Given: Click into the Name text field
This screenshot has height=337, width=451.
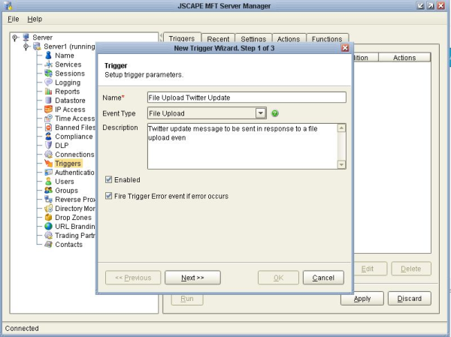Looking at the screenshot, I should (246, 98).
